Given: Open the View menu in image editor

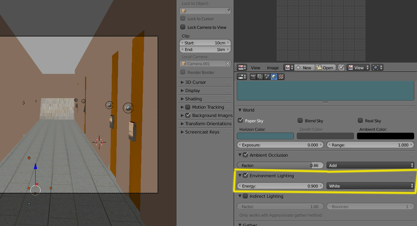Looking at the screenshot, I should 255,68.
